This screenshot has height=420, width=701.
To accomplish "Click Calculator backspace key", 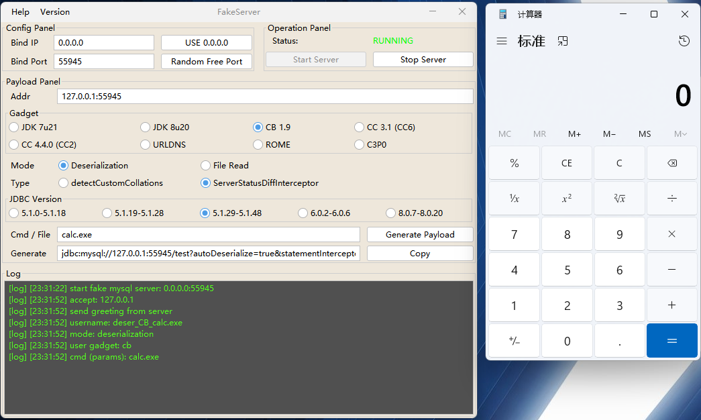I will pyautogui.click(x=672, y=163).
